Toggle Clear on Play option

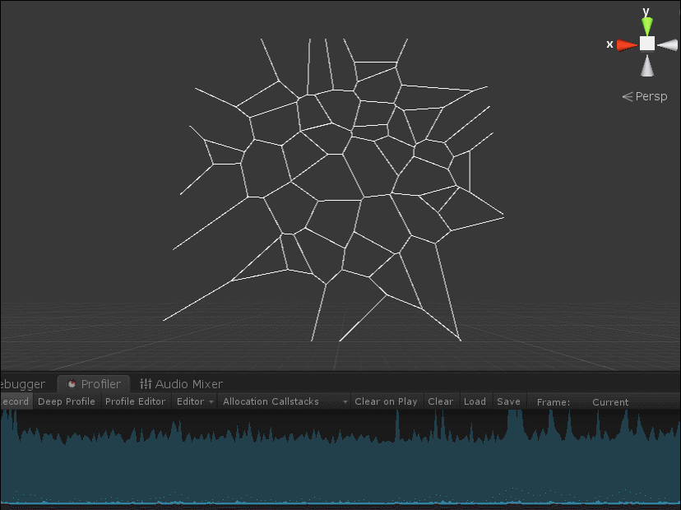point(386,401)
